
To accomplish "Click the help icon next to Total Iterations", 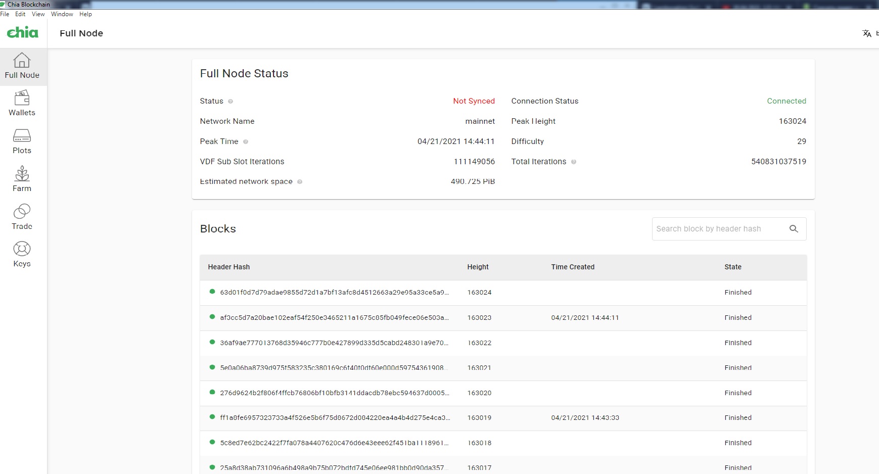I will pos(574,162).
